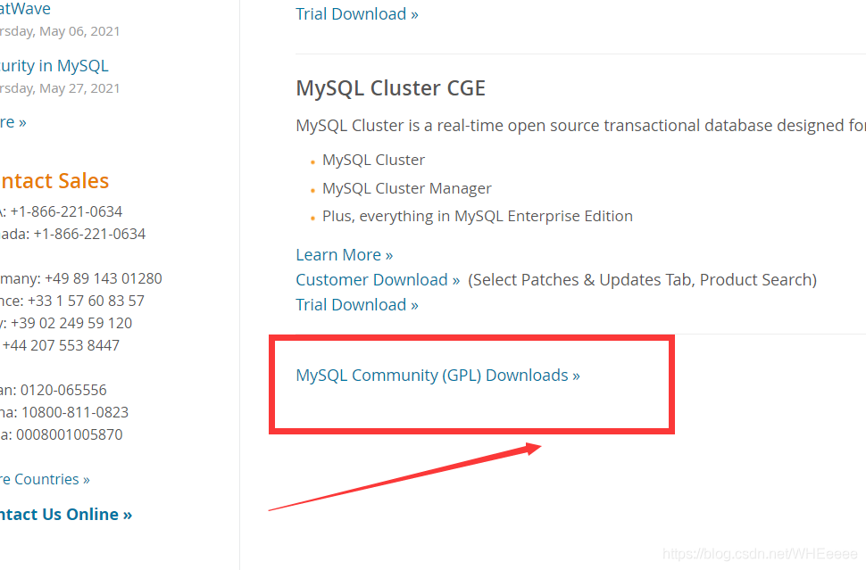
Task: Open the 'atWave' sidebar link
Action: [25, 9]
